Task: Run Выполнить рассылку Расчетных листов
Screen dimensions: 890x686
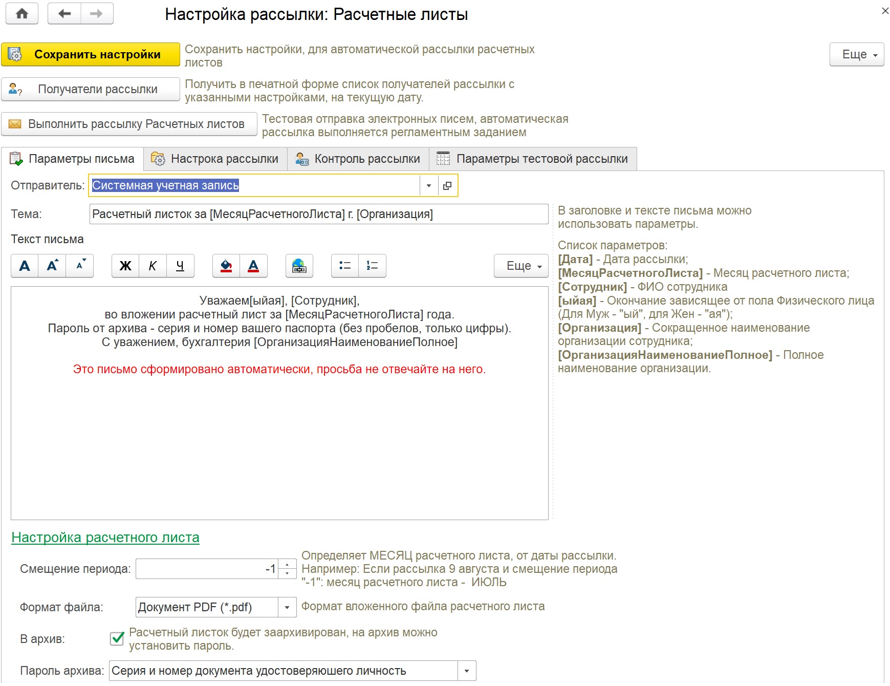Action: click(129, 124)
